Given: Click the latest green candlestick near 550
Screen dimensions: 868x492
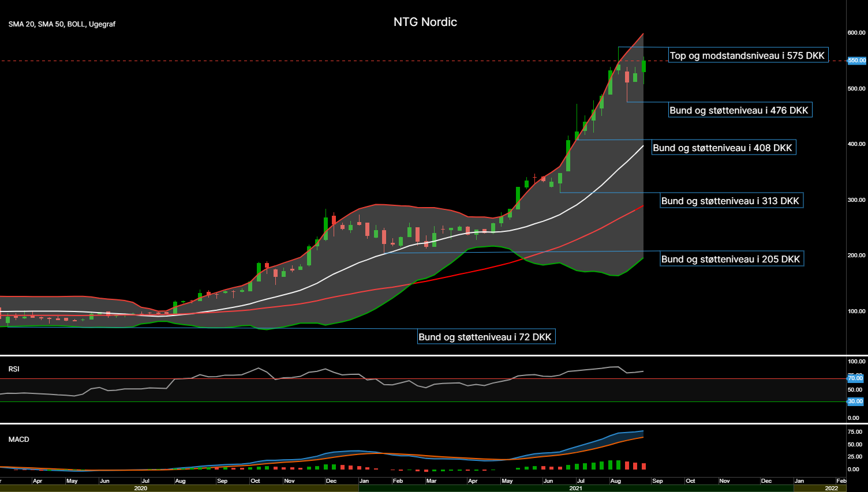Looking at the screenshot, I should coord(643,66).
